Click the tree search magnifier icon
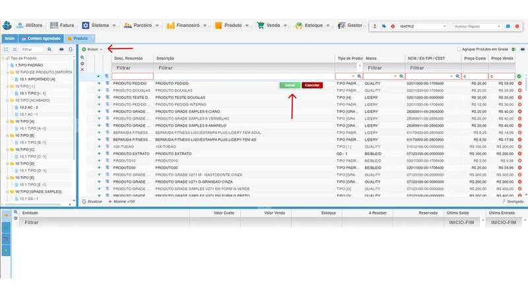This screenshot has height=297, width=528. [x=49, y=49]
